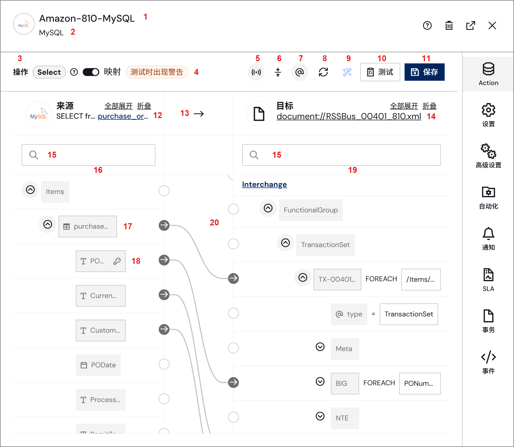Click the 测试 test button

(380, 72)
